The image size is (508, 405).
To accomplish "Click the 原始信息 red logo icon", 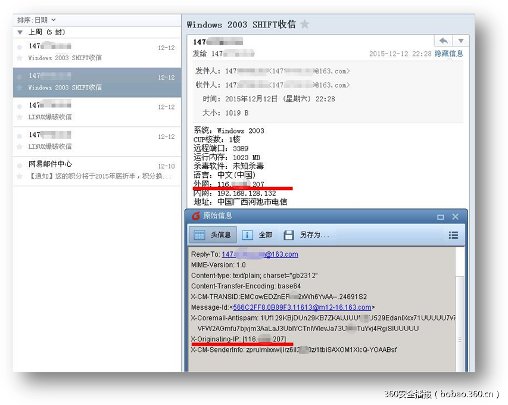I will pos(196,216).
